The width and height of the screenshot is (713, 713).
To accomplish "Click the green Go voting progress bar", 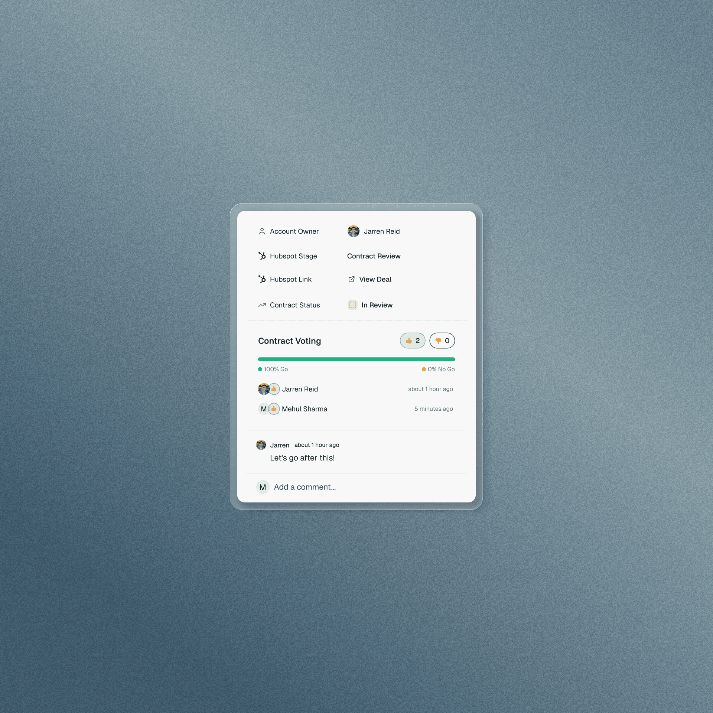I will coord(356,359).
